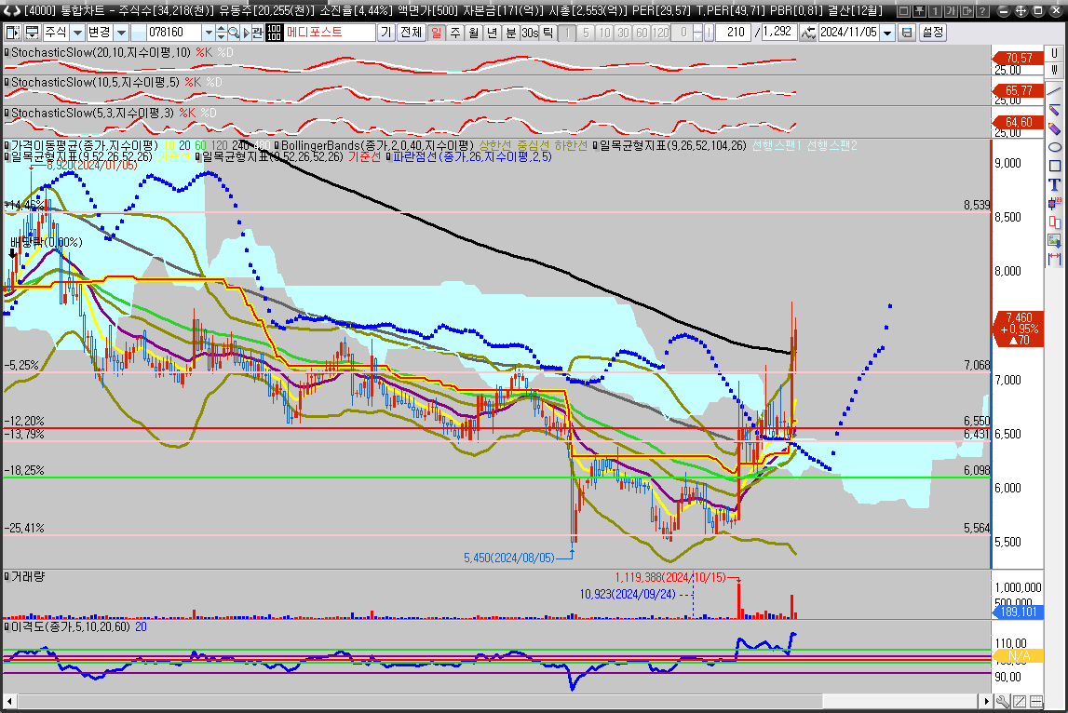Select the ellipse drawing tool
Screen dimensions: 1068x713
(x=1054, y=147)
